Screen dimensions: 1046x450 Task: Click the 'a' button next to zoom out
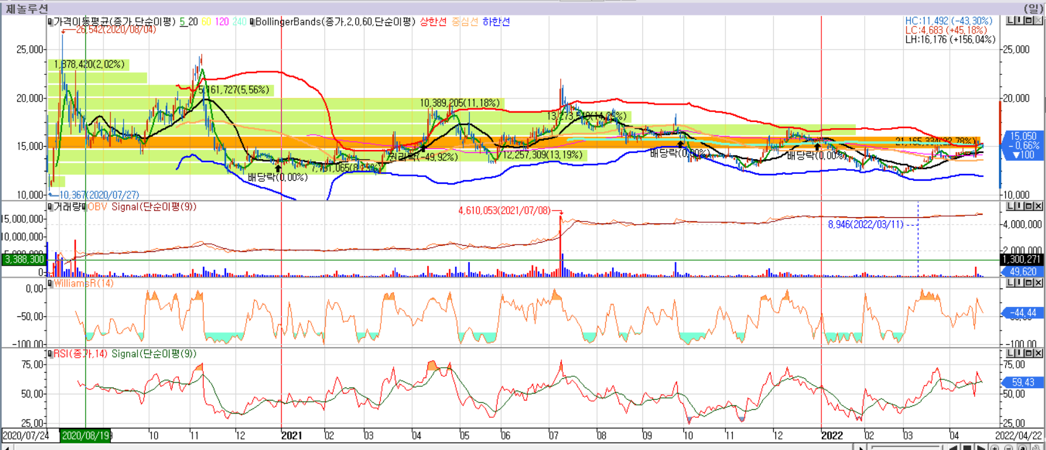1022,447
